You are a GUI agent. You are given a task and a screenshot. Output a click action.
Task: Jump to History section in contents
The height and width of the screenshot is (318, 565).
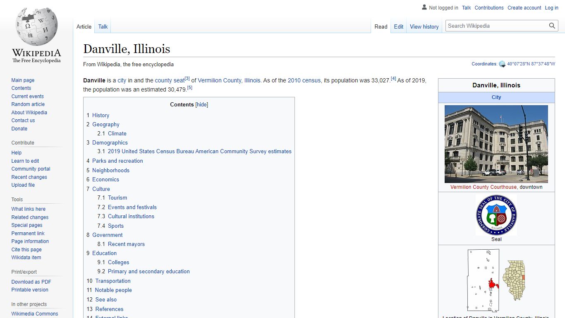coord(101,115)
